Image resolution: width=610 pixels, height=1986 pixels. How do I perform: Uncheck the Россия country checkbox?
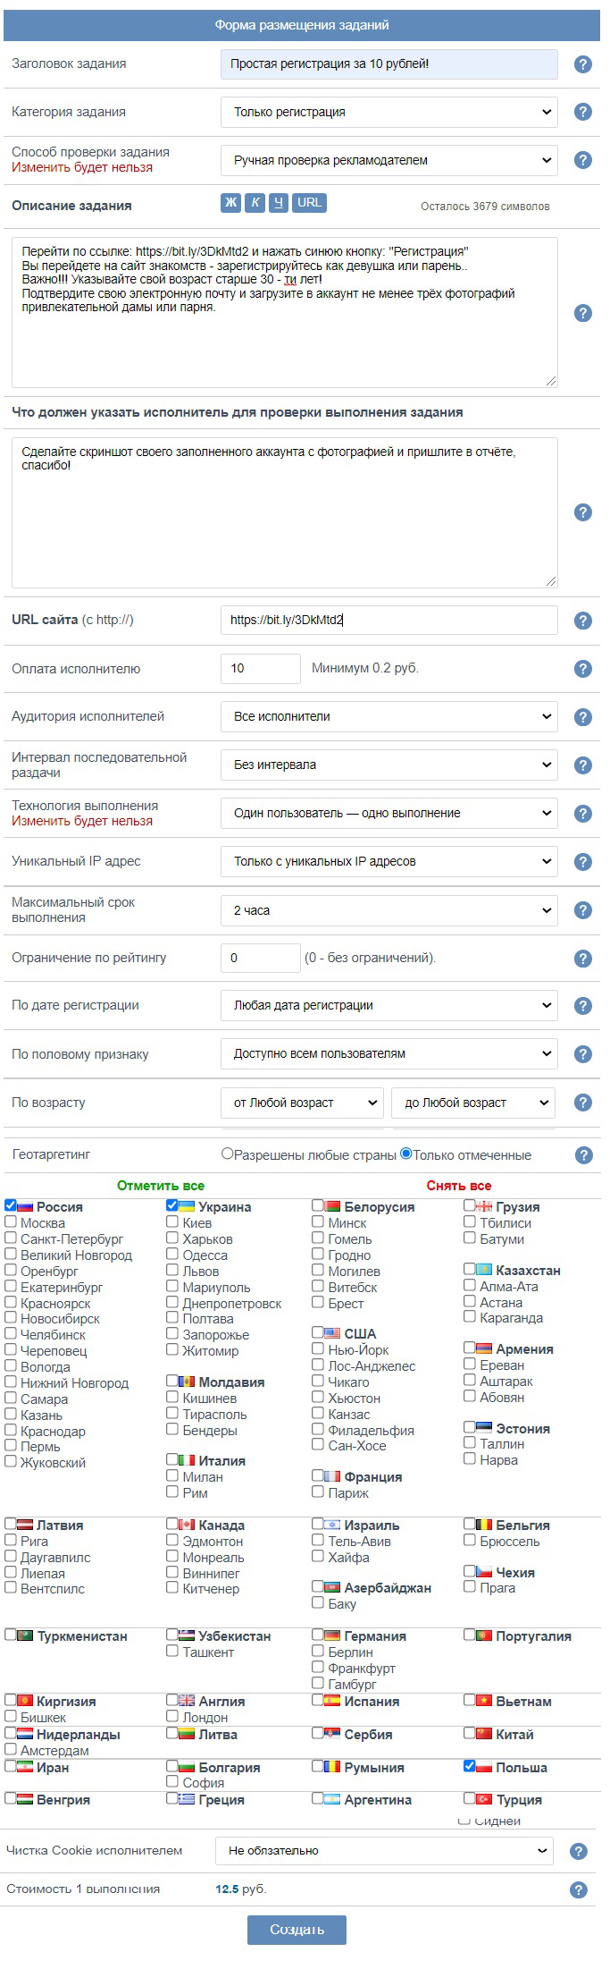pos(11,1205)
